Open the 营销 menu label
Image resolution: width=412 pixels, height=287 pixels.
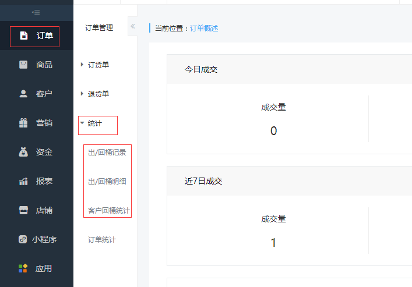coord(44,123)
